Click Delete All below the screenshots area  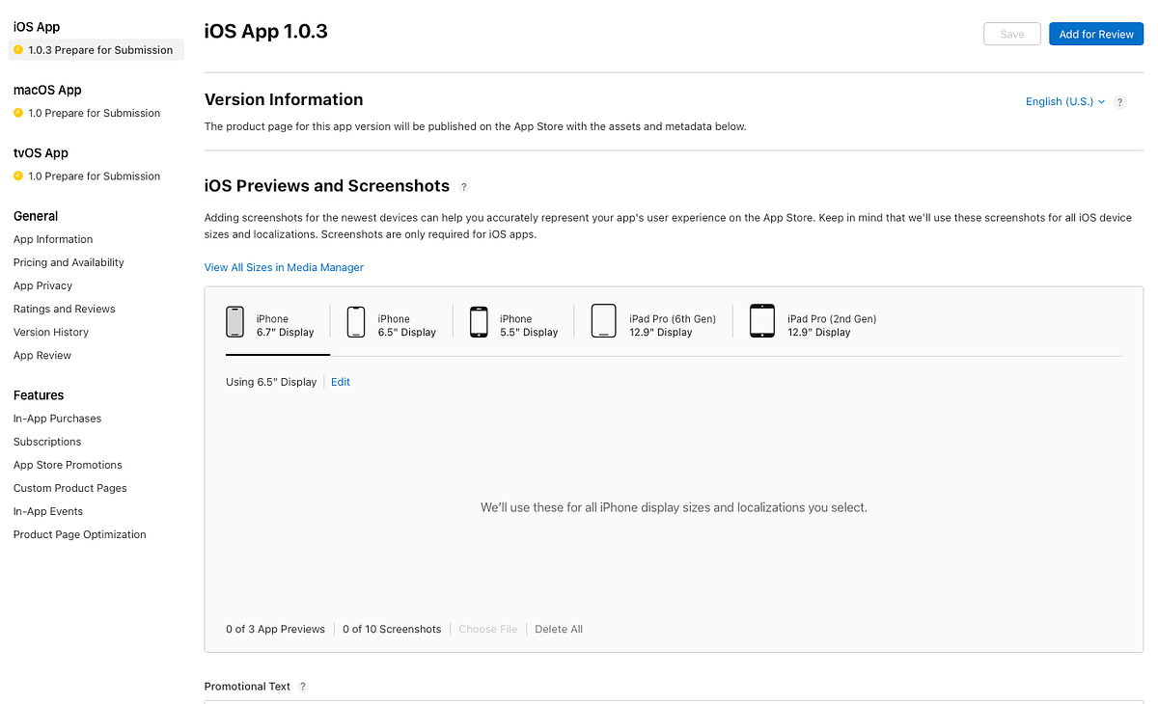coord(559,628)
